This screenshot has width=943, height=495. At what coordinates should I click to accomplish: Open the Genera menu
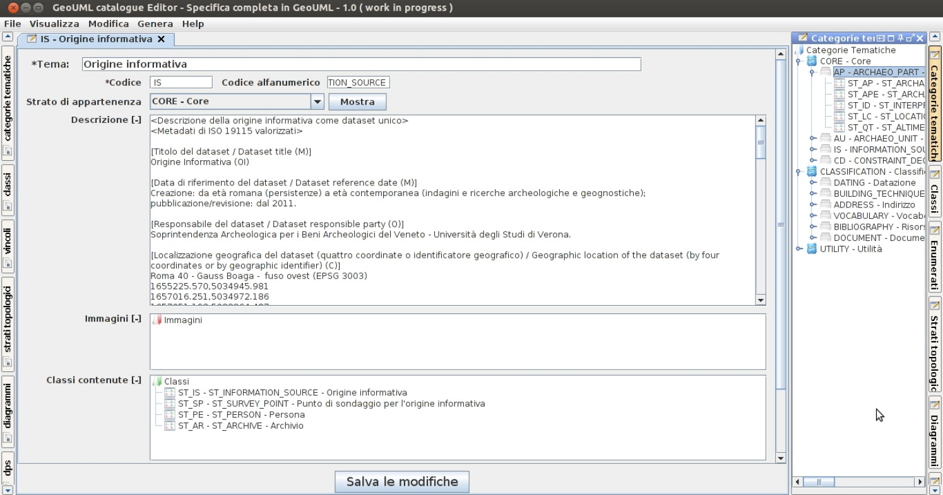click(155, 24)
